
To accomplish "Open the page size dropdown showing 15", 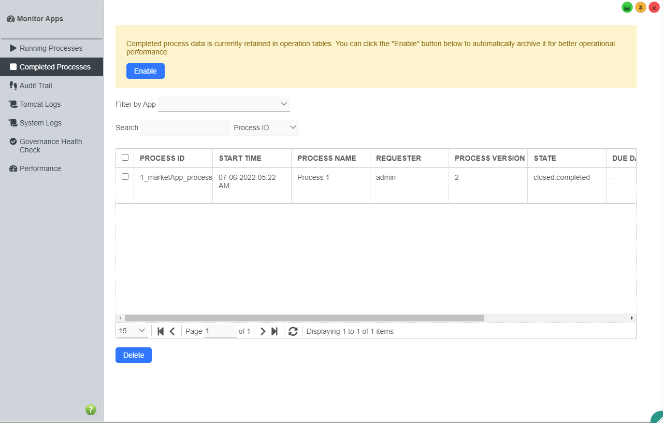I will (x=132, y=331).
